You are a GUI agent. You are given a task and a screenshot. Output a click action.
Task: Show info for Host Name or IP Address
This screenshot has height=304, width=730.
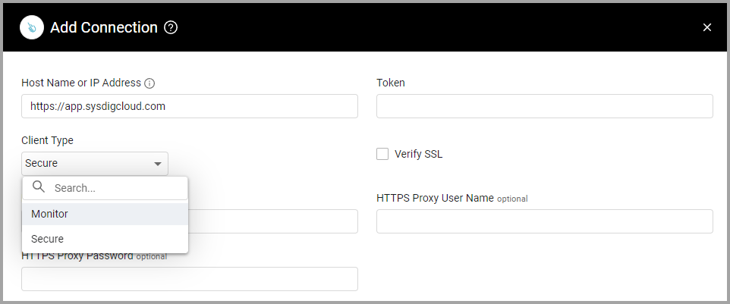[x=149, y=83]
